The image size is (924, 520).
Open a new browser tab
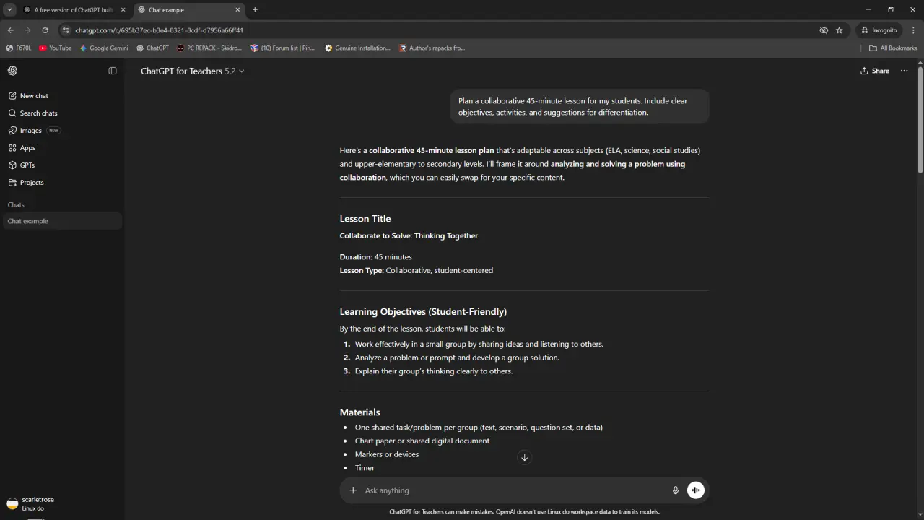[255, 10]
